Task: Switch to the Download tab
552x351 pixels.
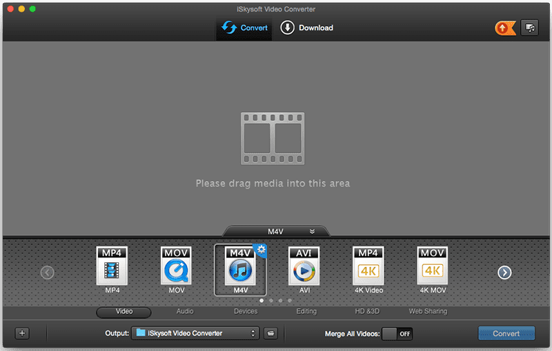Action: pos(307,28)
